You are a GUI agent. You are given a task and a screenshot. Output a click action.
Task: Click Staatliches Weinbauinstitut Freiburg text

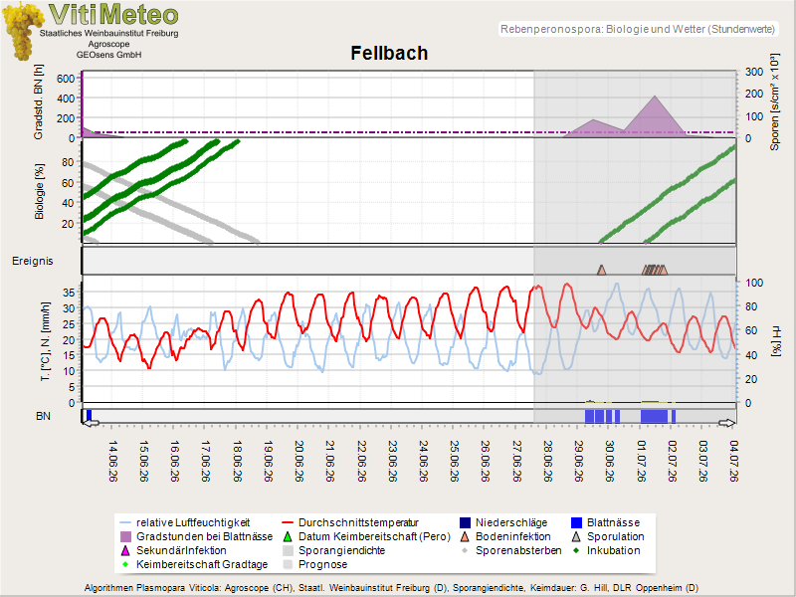pyautogui.click(x=109, y=33)
